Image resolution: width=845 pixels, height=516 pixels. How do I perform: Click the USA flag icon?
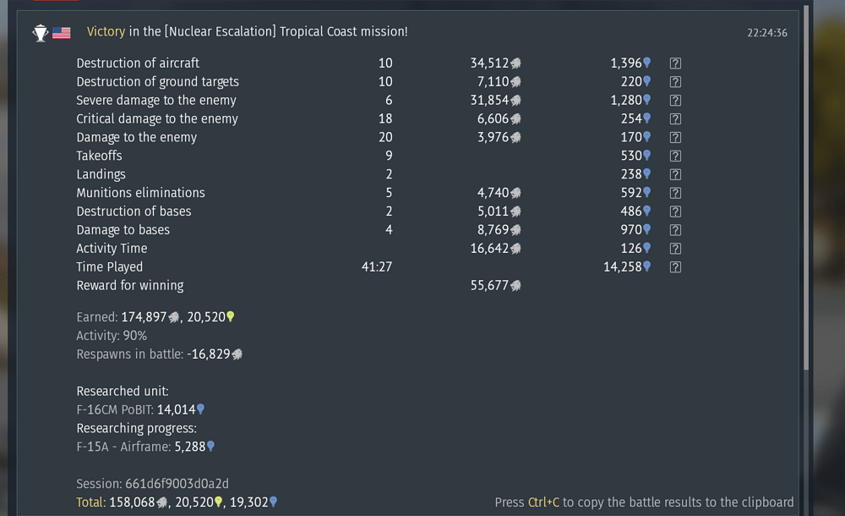pos(62,33)
